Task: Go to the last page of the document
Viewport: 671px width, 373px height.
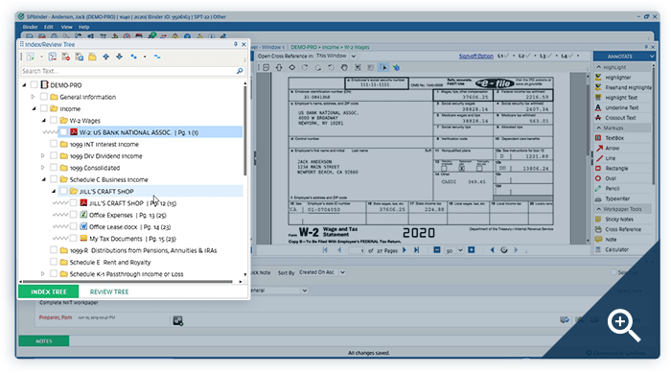Action: tap(416, 250)
